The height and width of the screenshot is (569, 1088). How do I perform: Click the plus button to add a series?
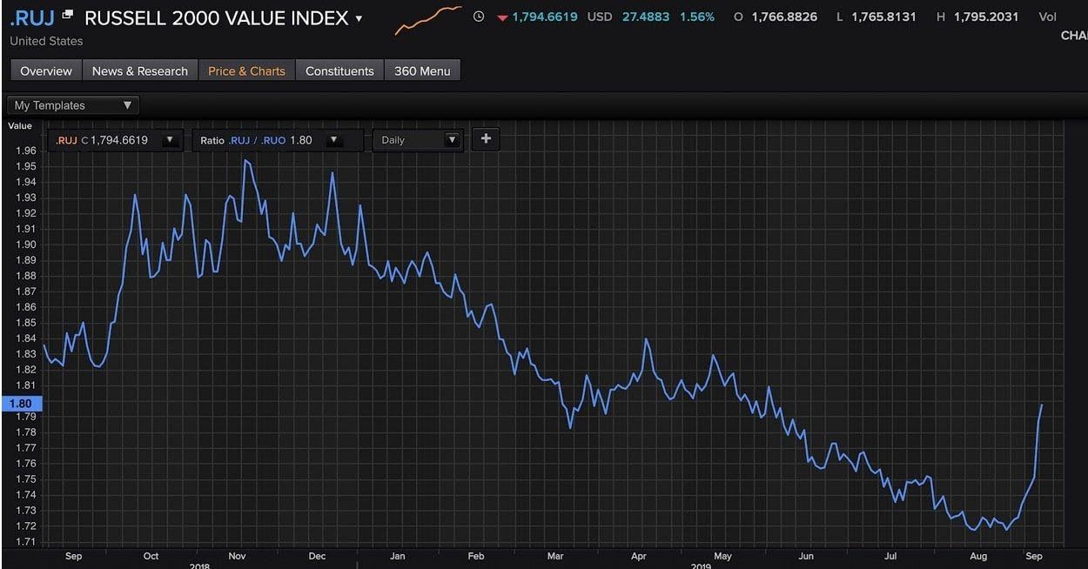(x=486, y=138)
